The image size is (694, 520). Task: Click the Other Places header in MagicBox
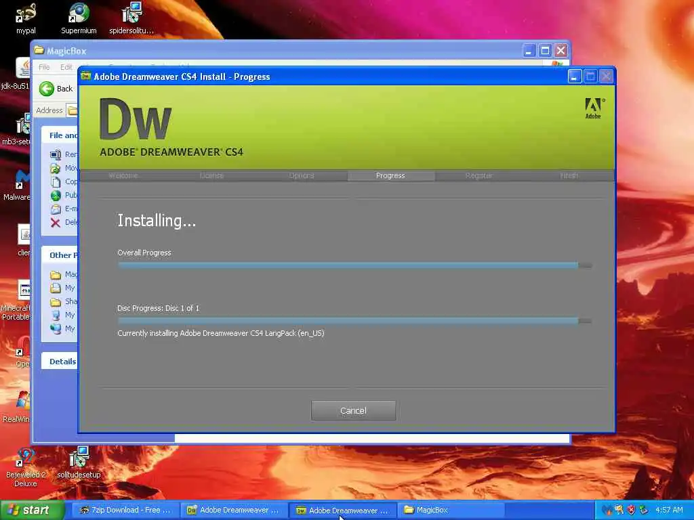pyautogui.click(x=60, y=255)
